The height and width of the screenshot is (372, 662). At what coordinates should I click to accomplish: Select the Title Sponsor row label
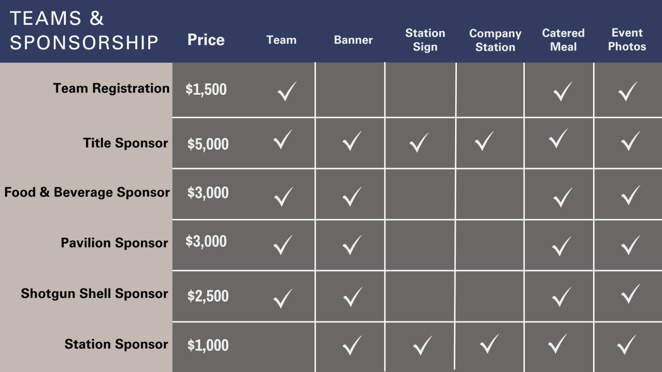[125, 143]
